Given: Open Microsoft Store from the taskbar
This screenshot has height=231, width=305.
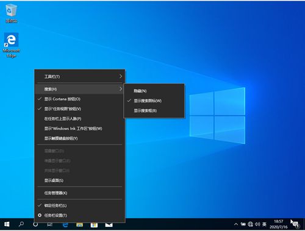Looking at the screenshot, I should tap(94, 225).
